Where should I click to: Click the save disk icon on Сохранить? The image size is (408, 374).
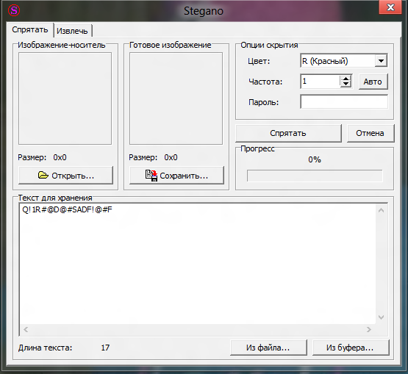coord(151,176)
